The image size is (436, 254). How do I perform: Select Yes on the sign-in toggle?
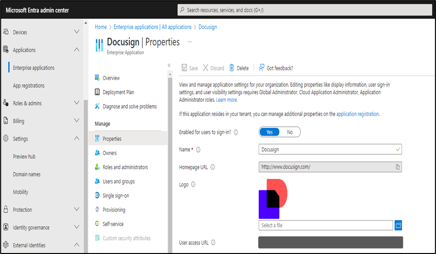click(x=269, y=132)
